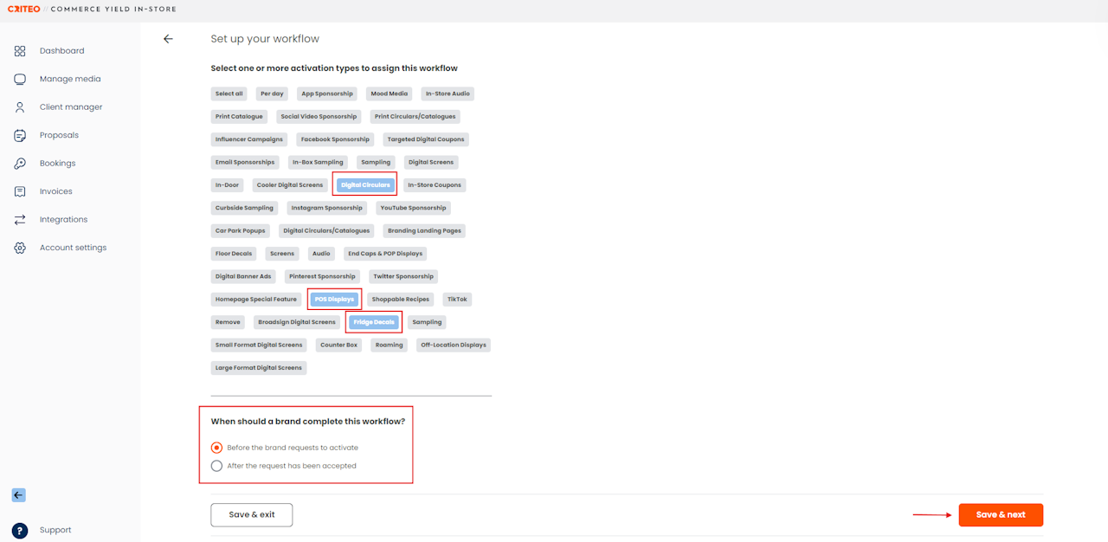This screenshot has width=1108, height=542.
Task: Open Proposals via its sidebar icon
Action: coord(20,135)
